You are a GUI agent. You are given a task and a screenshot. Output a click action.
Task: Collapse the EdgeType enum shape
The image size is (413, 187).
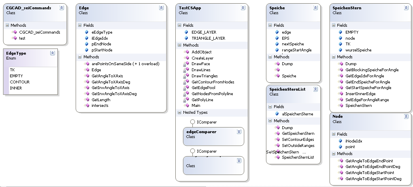click(x=52, y=53)
